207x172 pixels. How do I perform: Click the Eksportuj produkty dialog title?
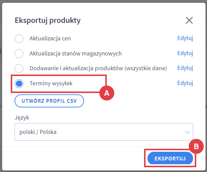tap(47, 21)
